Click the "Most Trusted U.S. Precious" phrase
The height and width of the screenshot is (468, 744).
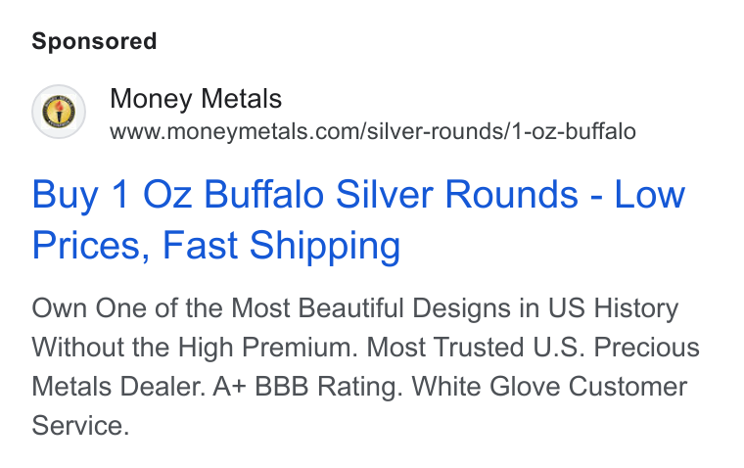pos(533,347)
